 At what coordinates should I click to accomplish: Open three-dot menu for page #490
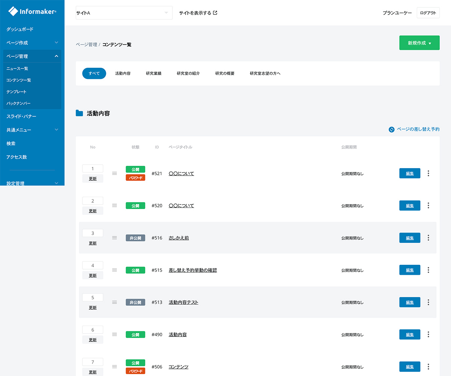pos(428,335)
